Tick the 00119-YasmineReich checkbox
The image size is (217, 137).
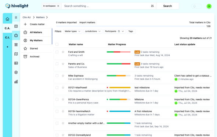(x=57, y=111)
